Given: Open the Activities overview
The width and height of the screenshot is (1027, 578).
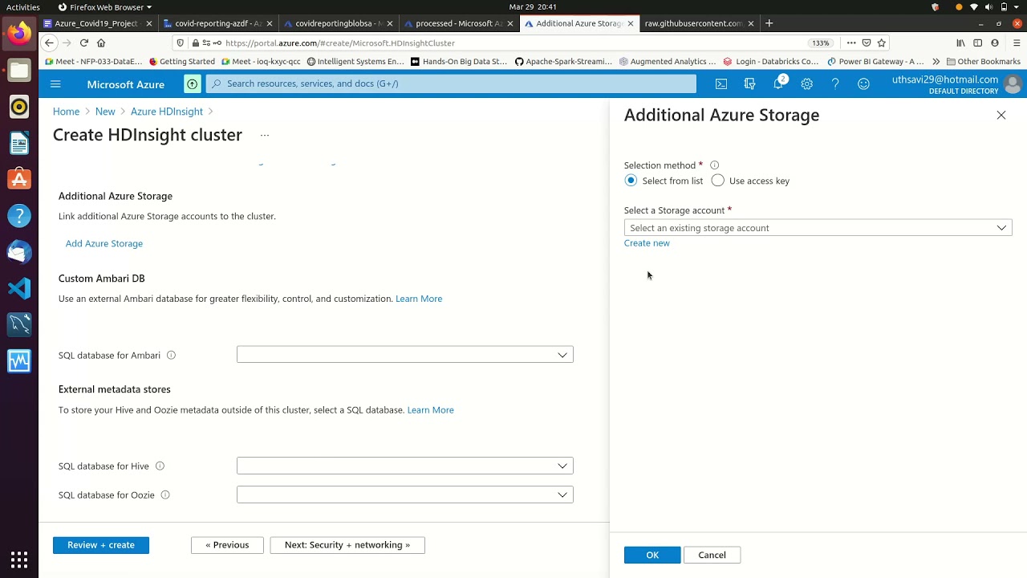Looking at the screenshot, I should click(x=22, y=7).
